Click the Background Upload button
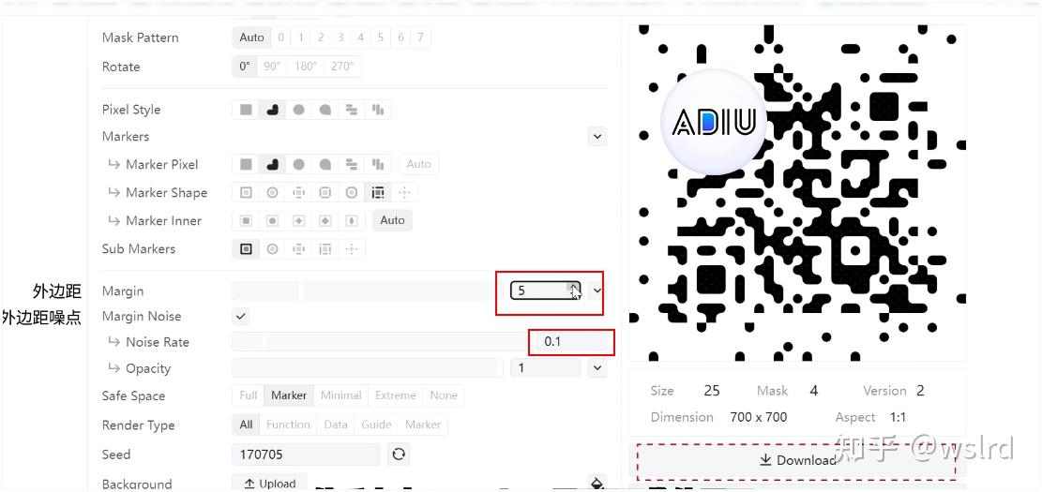Viewport: 1042px width, 492px height. point(269,484)
